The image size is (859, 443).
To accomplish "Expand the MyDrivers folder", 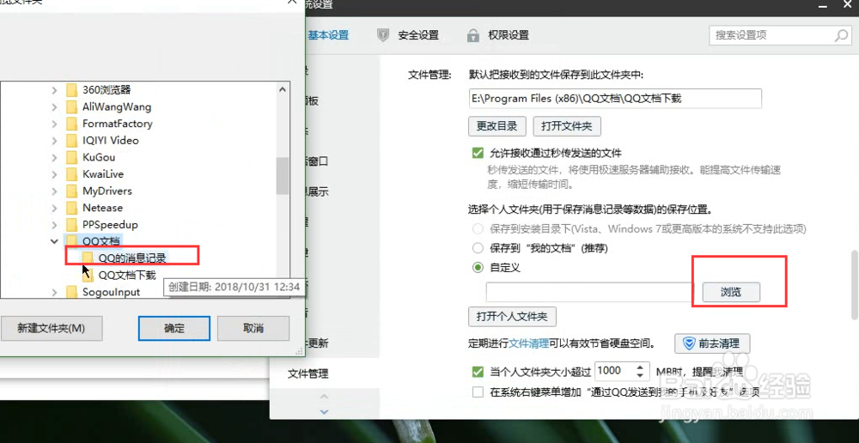I will click(x=54, y=191).
